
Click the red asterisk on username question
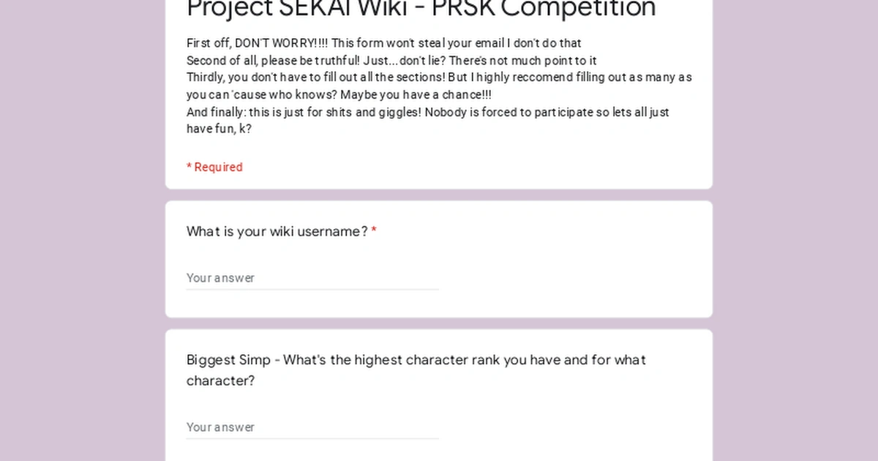click(374, 230)
